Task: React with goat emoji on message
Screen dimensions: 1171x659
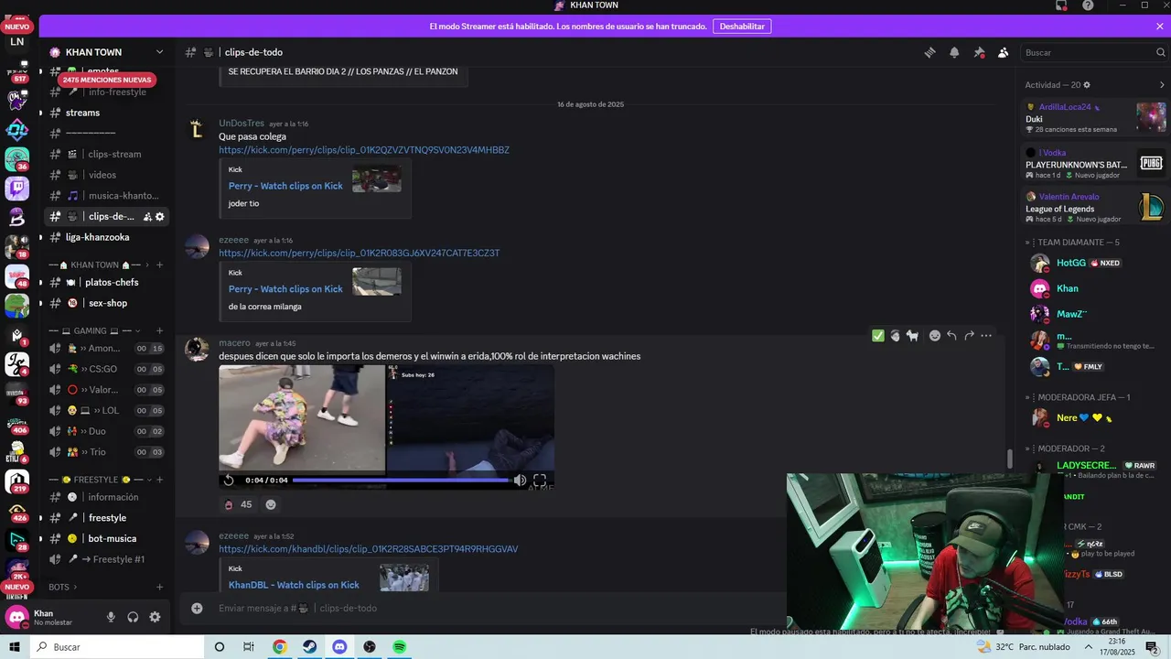Action: 912,336
